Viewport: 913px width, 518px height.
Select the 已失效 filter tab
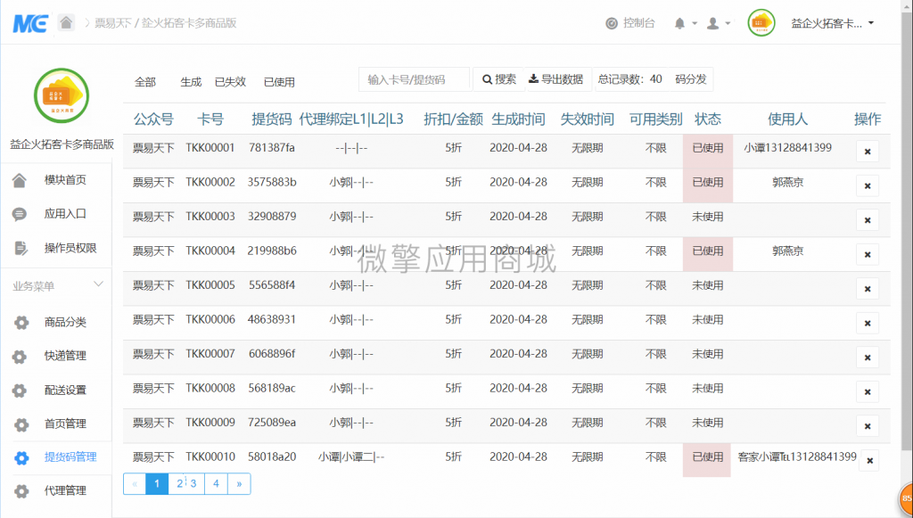click(231, 82)
